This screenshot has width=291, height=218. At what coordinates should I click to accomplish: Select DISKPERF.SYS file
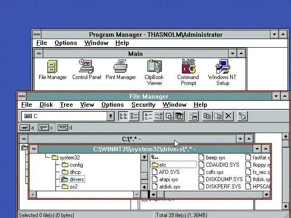[220, 187]
